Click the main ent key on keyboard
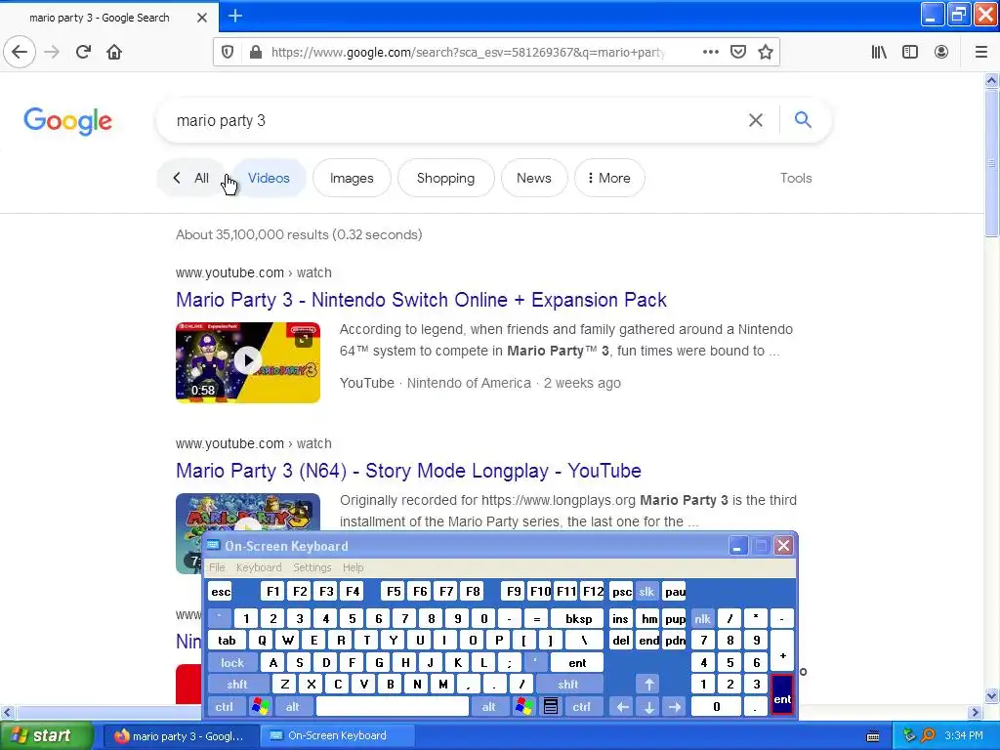 pos(577,663)
